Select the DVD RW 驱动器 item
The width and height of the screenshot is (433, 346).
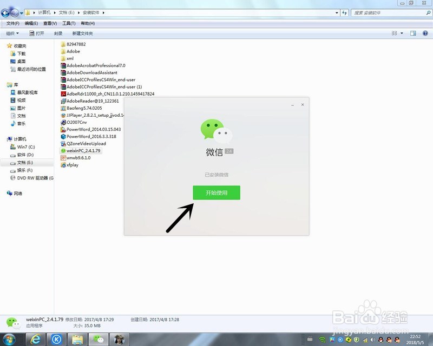coord(32,178)
